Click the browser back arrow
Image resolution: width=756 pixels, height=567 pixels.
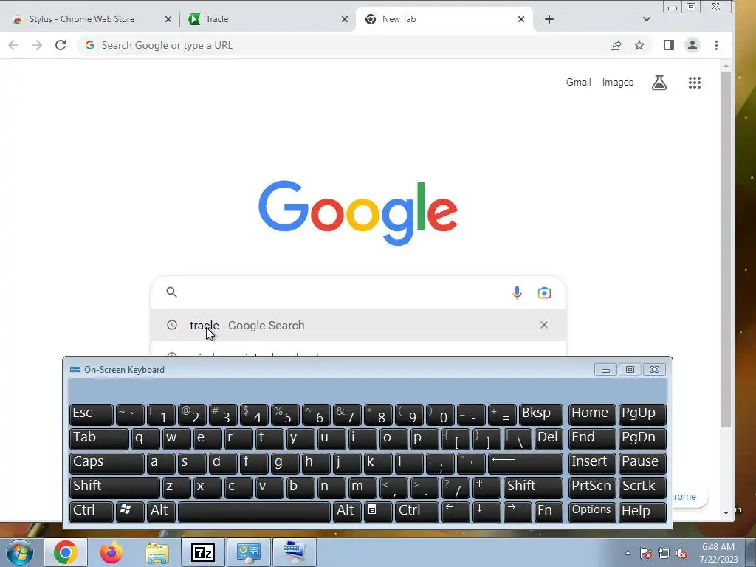pos(13,45)
